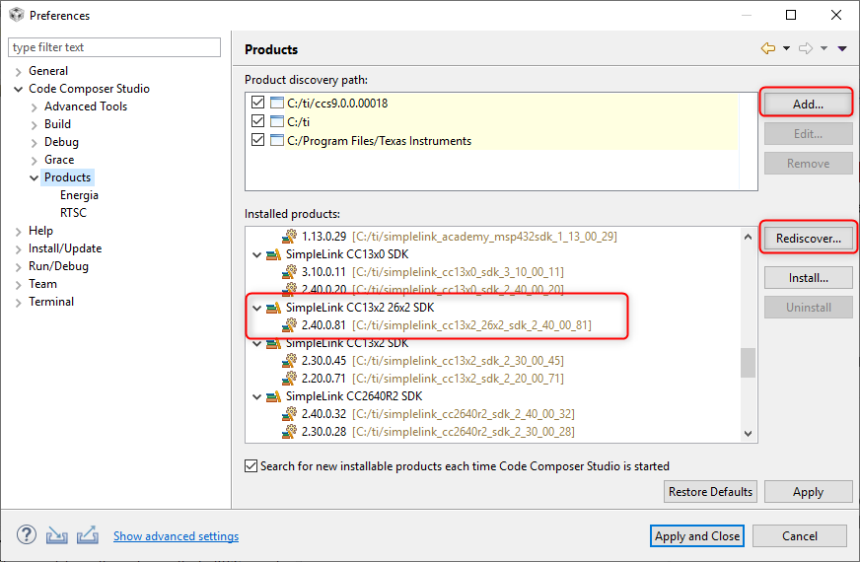
Task: Click the Help question mark icon
Action: [26, 535]
